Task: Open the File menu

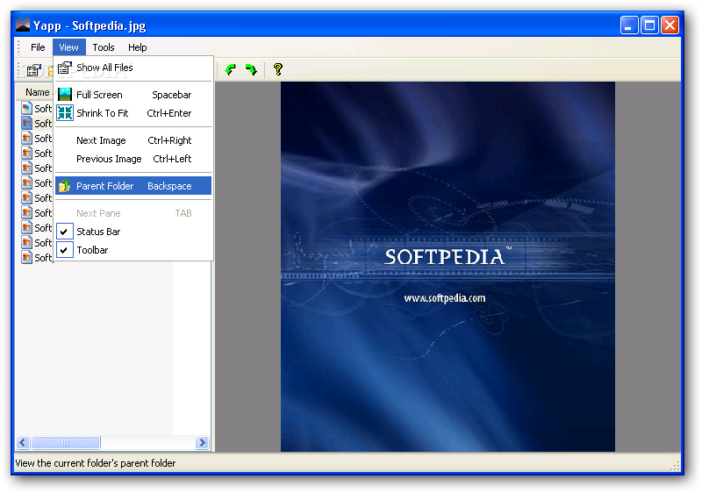Action: [38, 47]
